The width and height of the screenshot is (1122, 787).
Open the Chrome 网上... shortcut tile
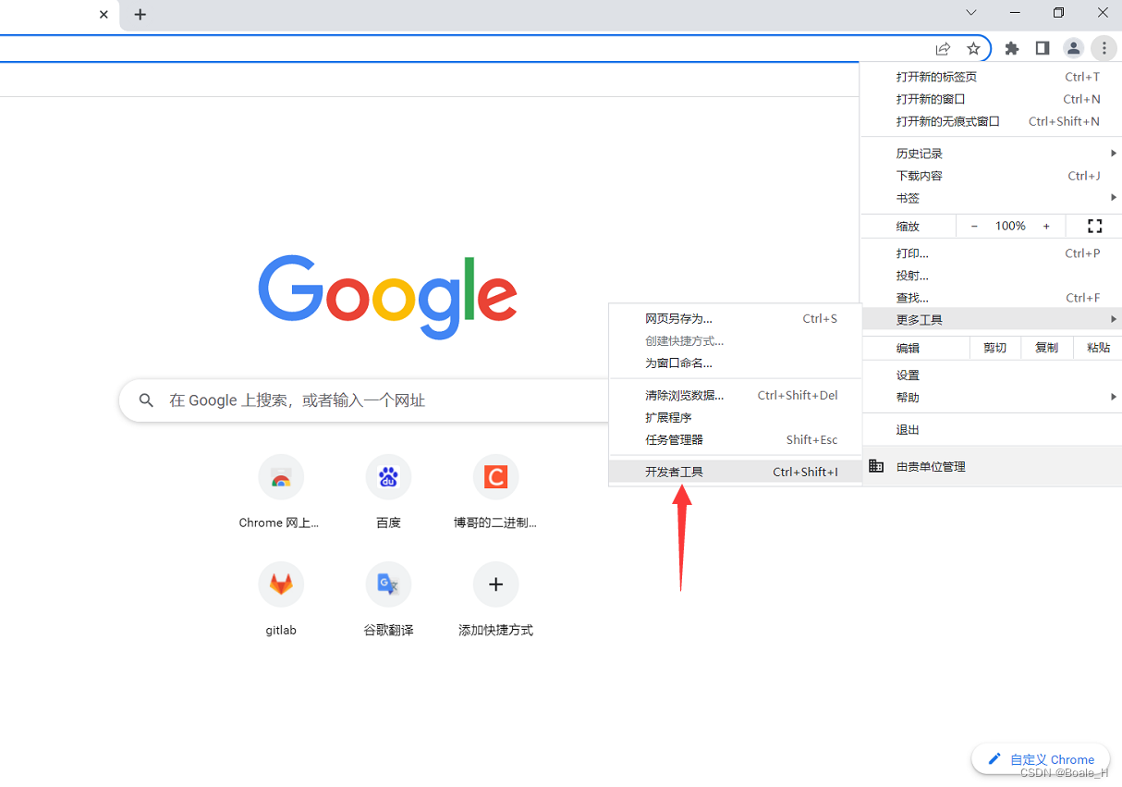point(281,492)
